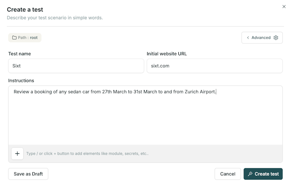Click inside the Instructions text area
Viewport: 291px width, 187px height.
tap(145, 116)
